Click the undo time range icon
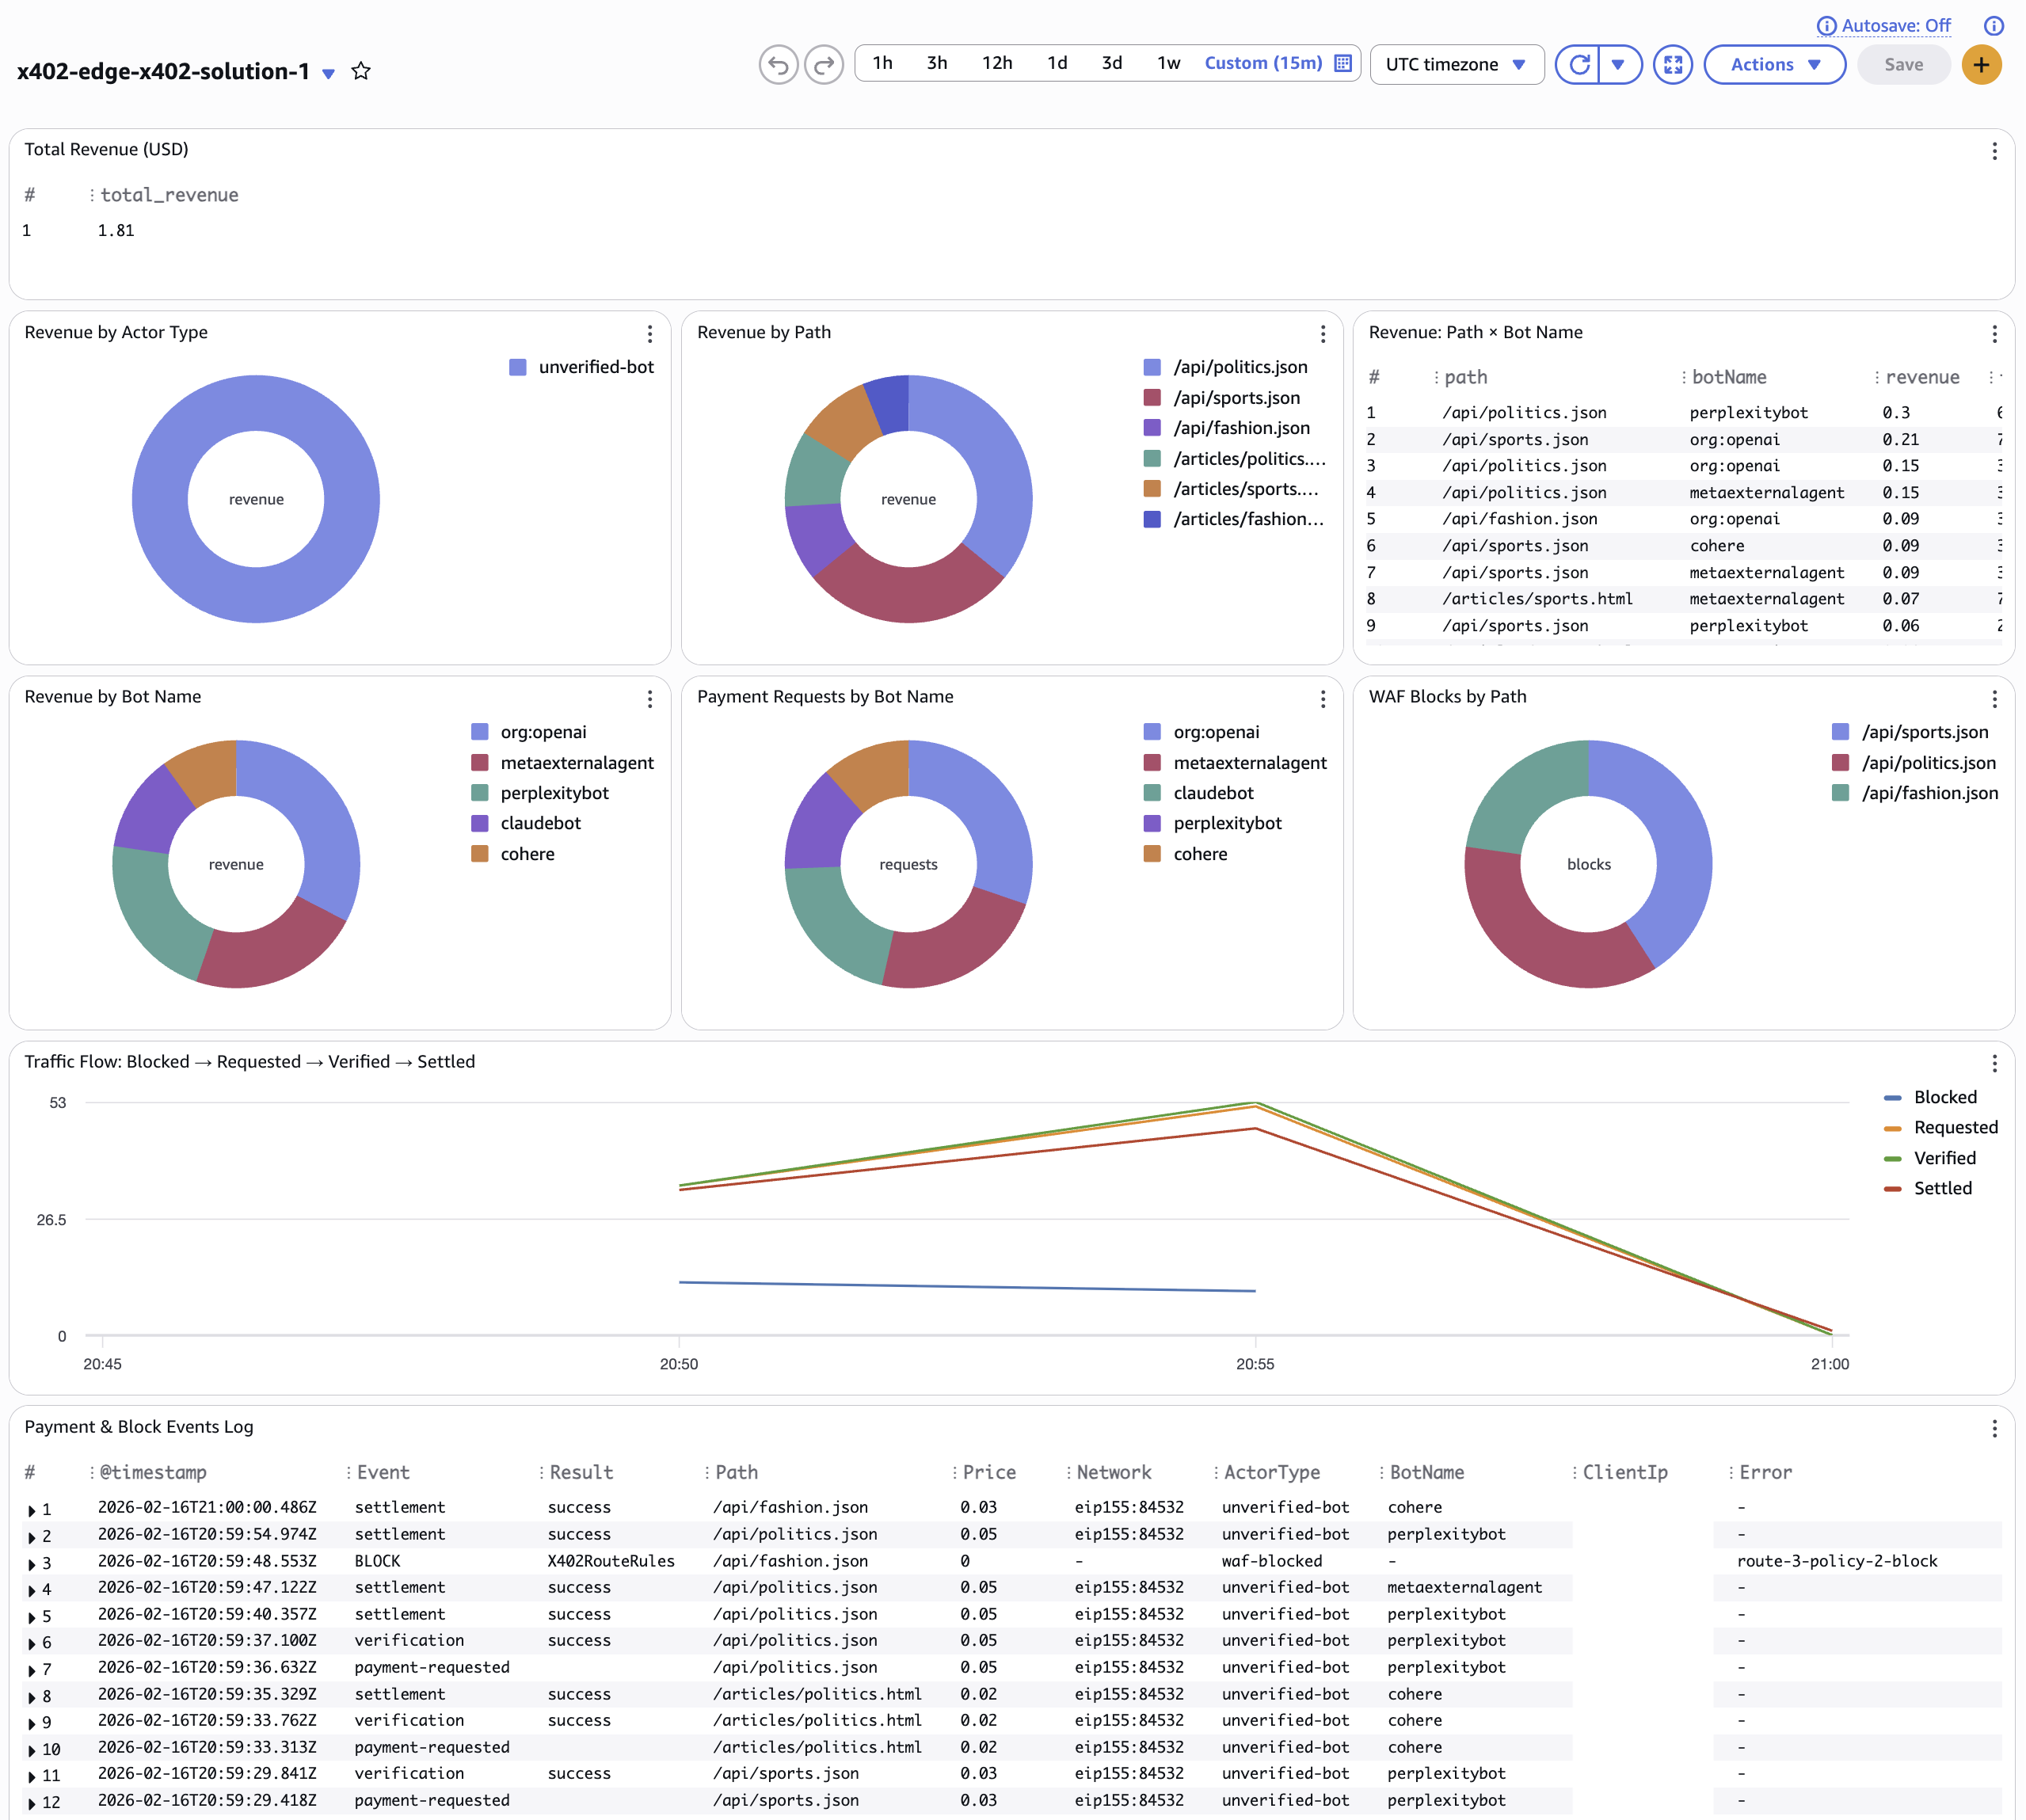Viewport: 2026px width, 1820px height. [778, 65]
